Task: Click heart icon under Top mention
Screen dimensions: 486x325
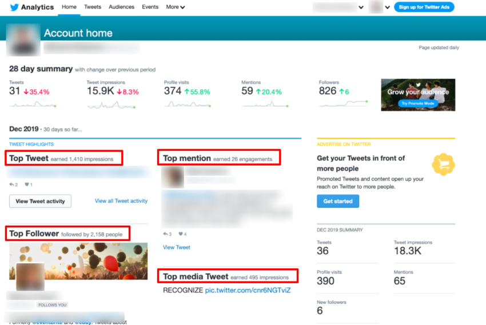Action: click(x=181, y=234)
